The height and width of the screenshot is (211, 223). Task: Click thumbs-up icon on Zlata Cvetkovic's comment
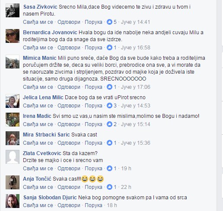point(109,169)
